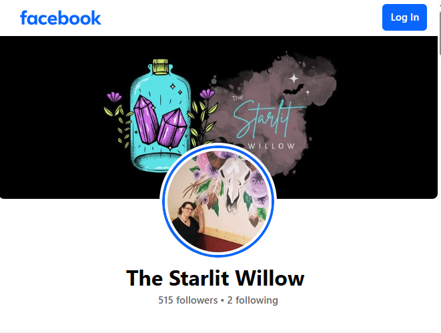Open The Starlit Willow profile picture

coord(218,200)
